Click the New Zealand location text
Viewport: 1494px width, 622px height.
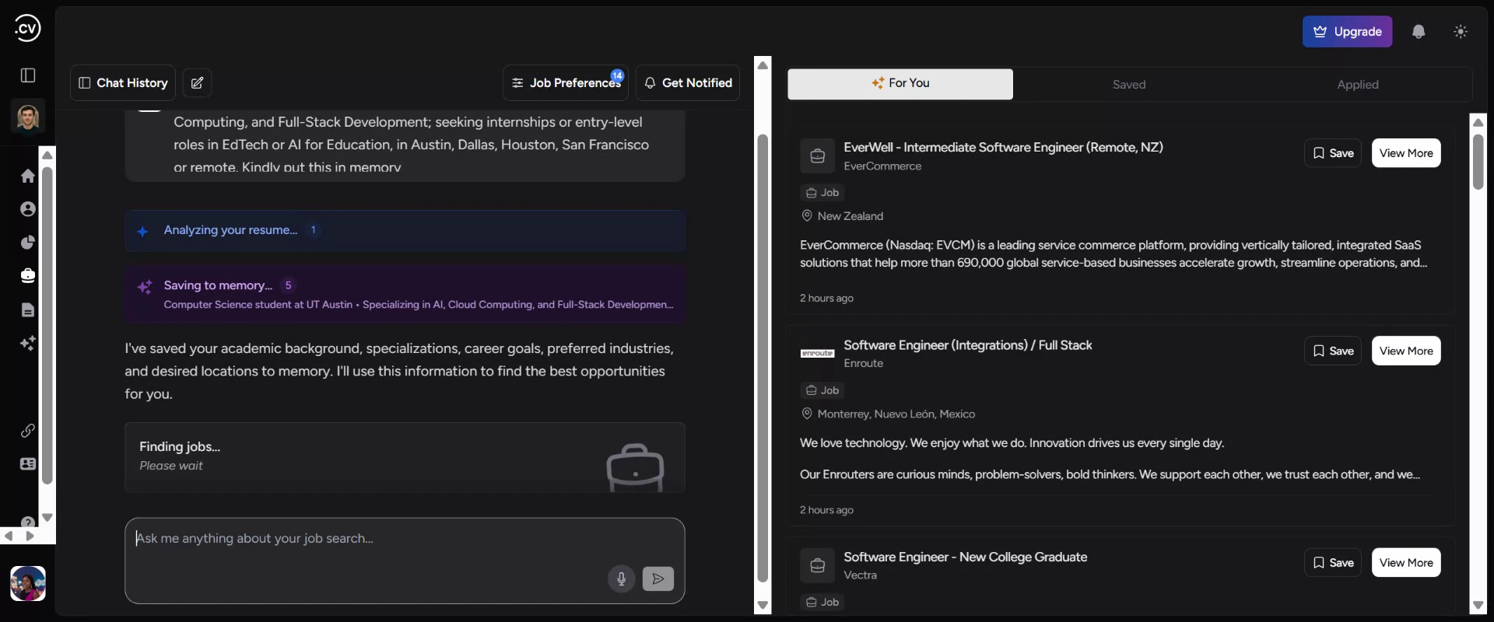pos(850,216)
